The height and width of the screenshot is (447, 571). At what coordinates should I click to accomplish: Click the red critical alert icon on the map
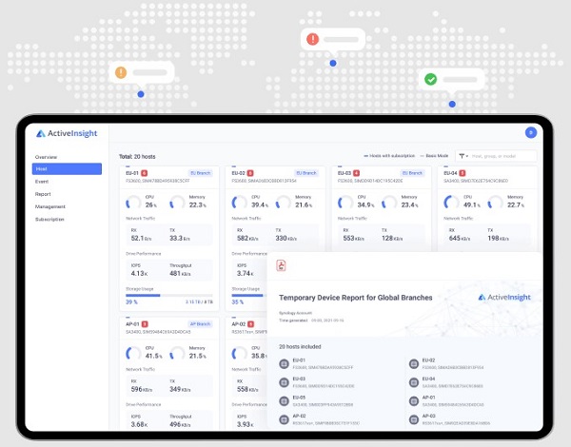pos(312,39)
